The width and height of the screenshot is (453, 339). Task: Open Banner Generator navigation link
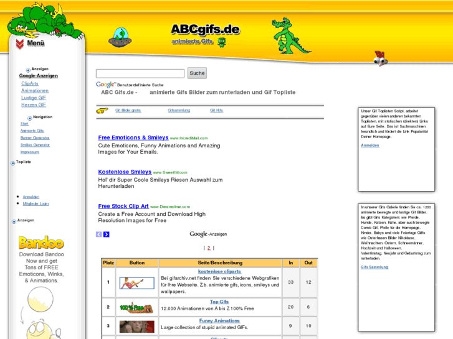35,138
